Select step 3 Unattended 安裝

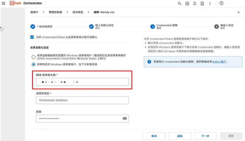click(164, 26)
